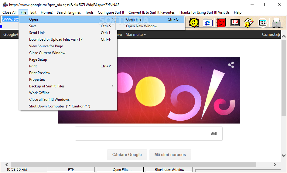
Task: Expand the Open submenu entry
Action: [68, 19]
